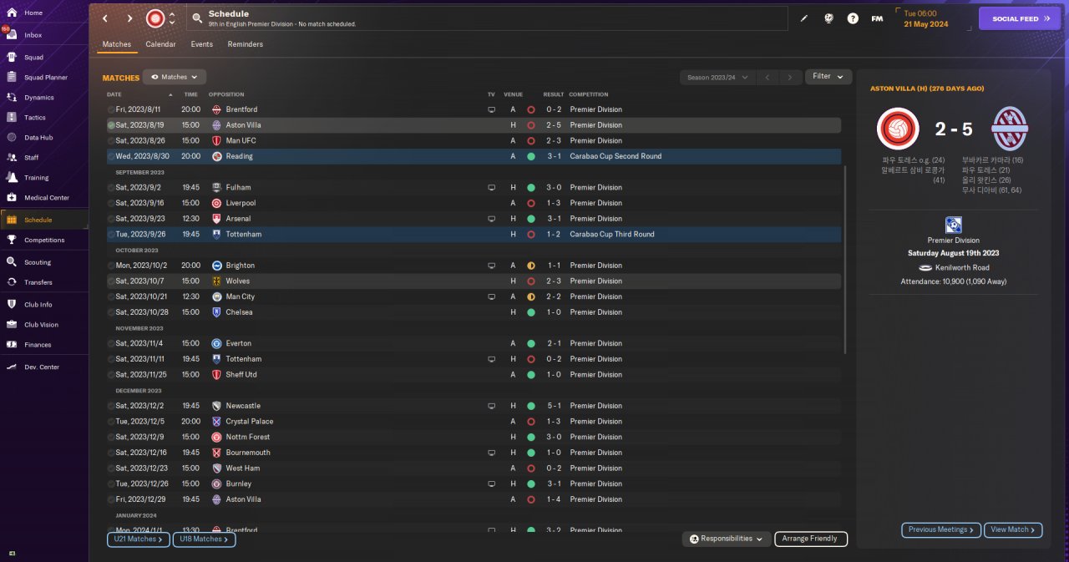Go to next season arrow
This screenshot has height=562, width=1069.
(790, 77)
